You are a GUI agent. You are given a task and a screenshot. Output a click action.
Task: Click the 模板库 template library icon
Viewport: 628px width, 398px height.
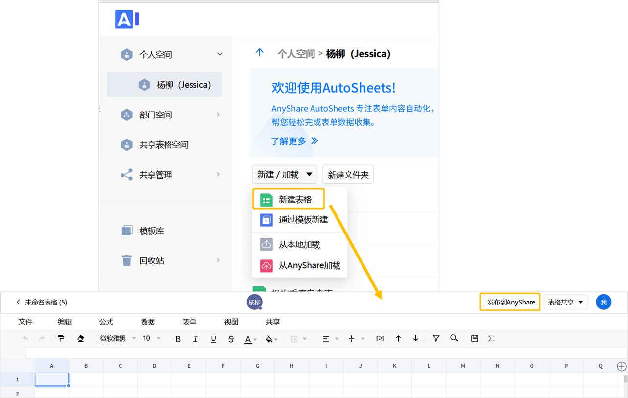point(127,231)
